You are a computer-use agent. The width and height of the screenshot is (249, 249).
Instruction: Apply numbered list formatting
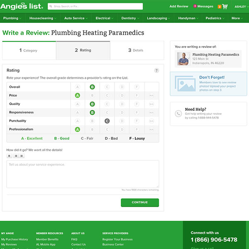(x=22, y=156)
